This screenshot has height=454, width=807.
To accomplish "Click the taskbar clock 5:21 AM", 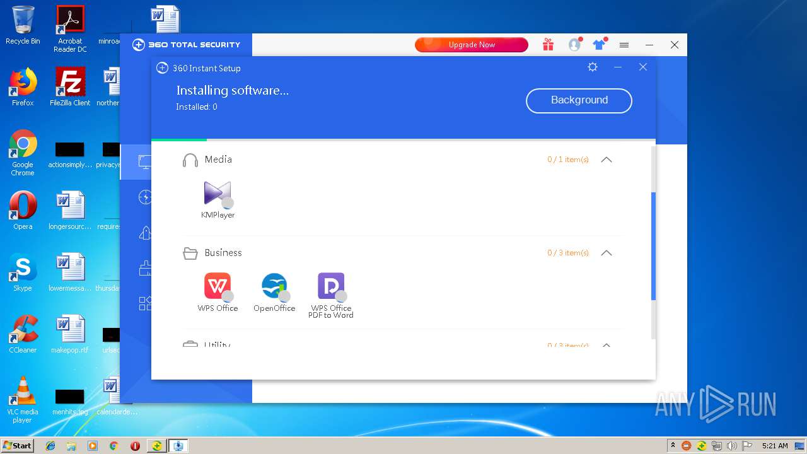I will [775, 446].
